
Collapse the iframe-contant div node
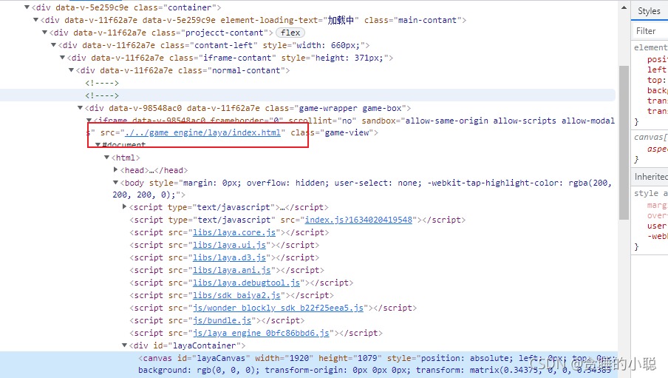click(63, 58)
